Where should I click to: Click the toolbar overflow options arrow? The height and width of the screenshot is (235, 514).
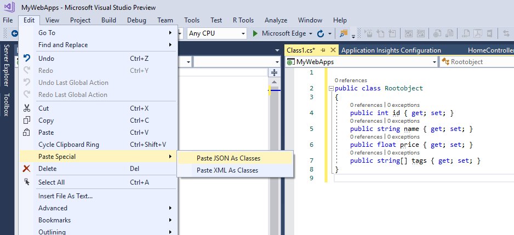(353, 36)
